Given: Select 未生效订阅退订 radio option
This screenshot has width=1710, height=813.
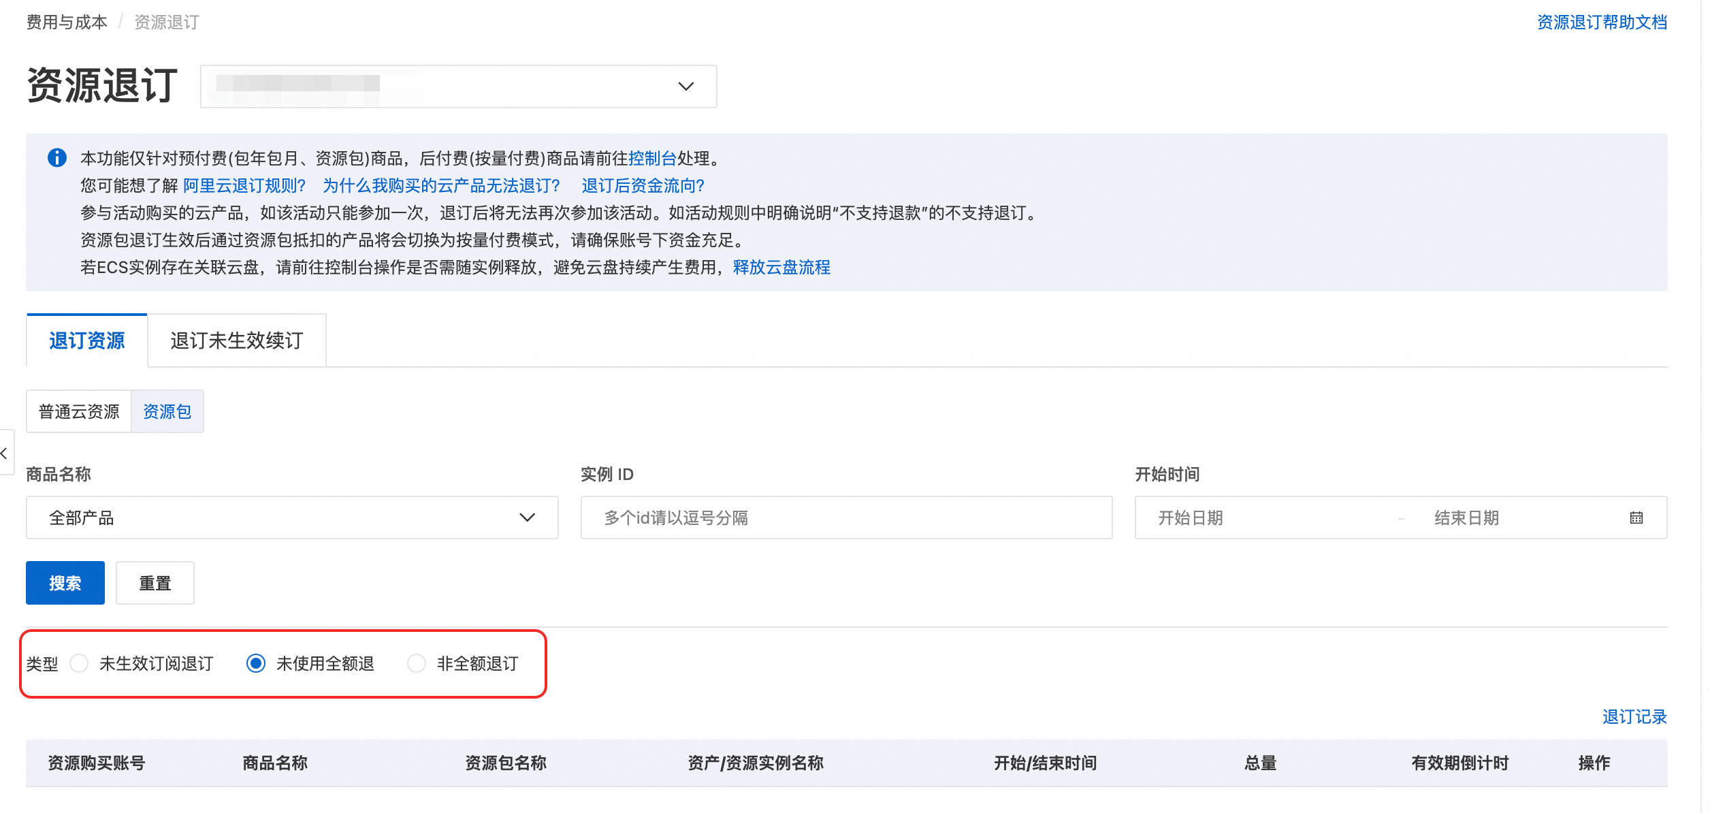Looking at the screenshot, I should coord(79,663).
